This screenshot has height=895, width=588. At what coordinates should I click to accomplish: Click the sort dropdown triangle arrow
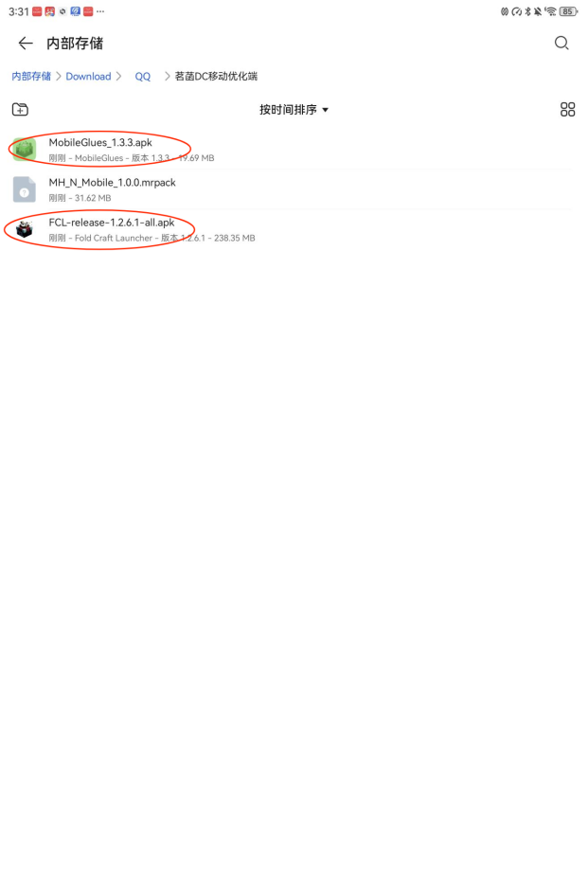[x=326, y=110]
